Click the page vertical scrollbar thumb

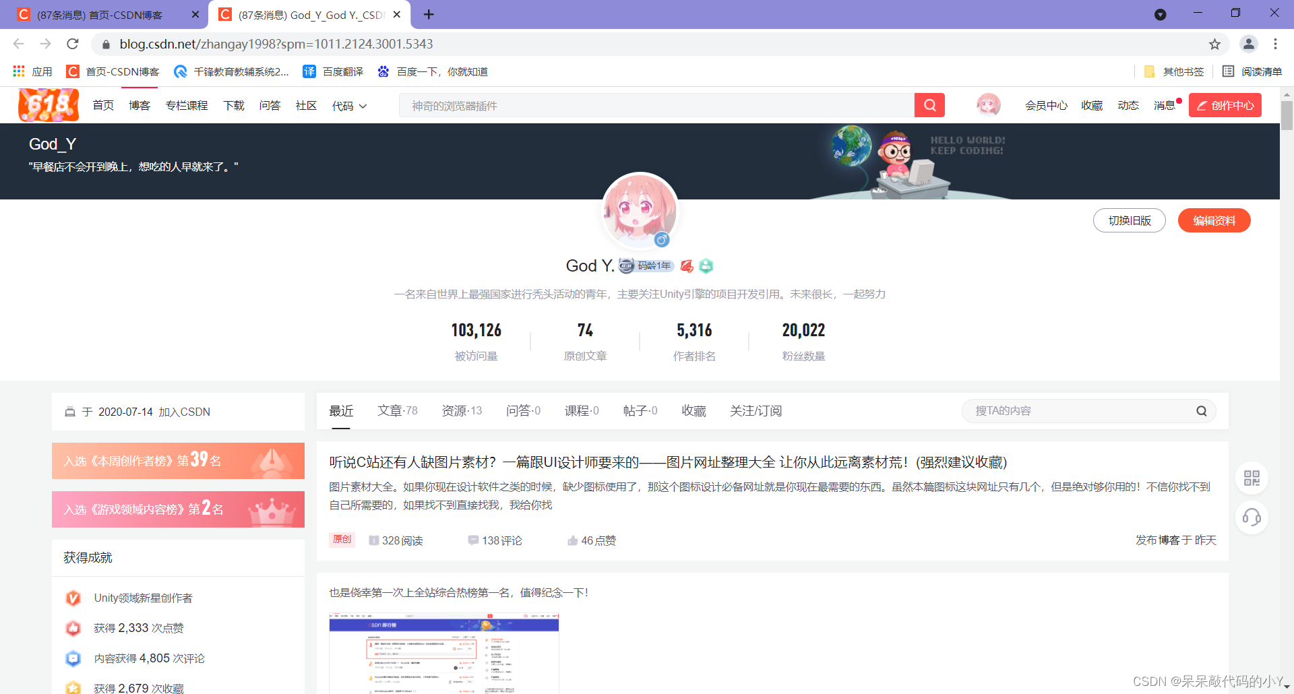pyautogui.click(x=1287, y=115)
